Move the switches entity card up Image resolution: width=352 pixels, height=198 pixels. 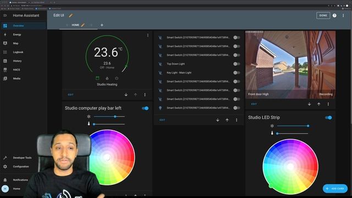[227, 120]
